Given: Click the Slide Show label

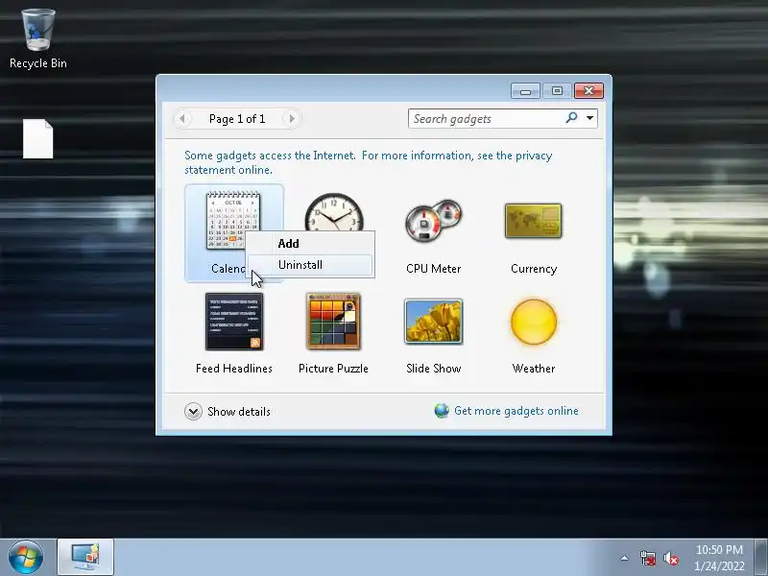Looking at the screenshot, I should click(x=434, y=369).
